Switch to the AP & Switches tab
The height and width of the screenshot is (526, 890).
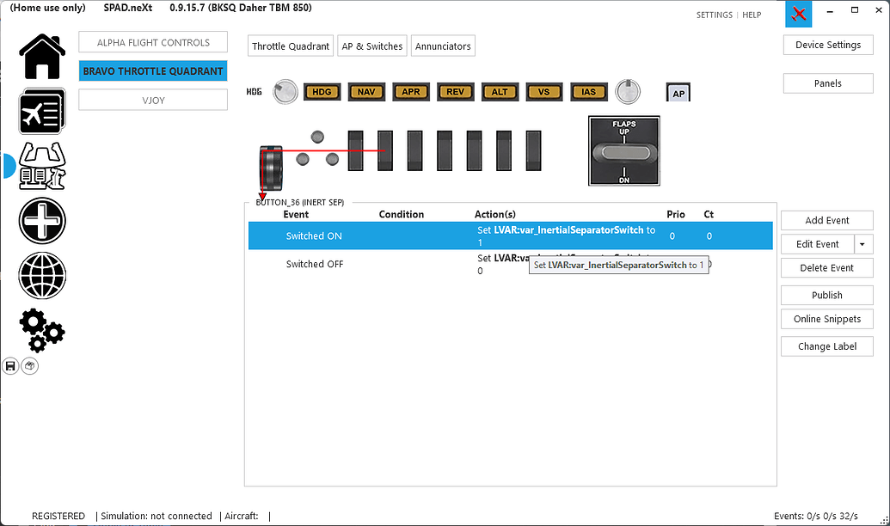[372, 46]
